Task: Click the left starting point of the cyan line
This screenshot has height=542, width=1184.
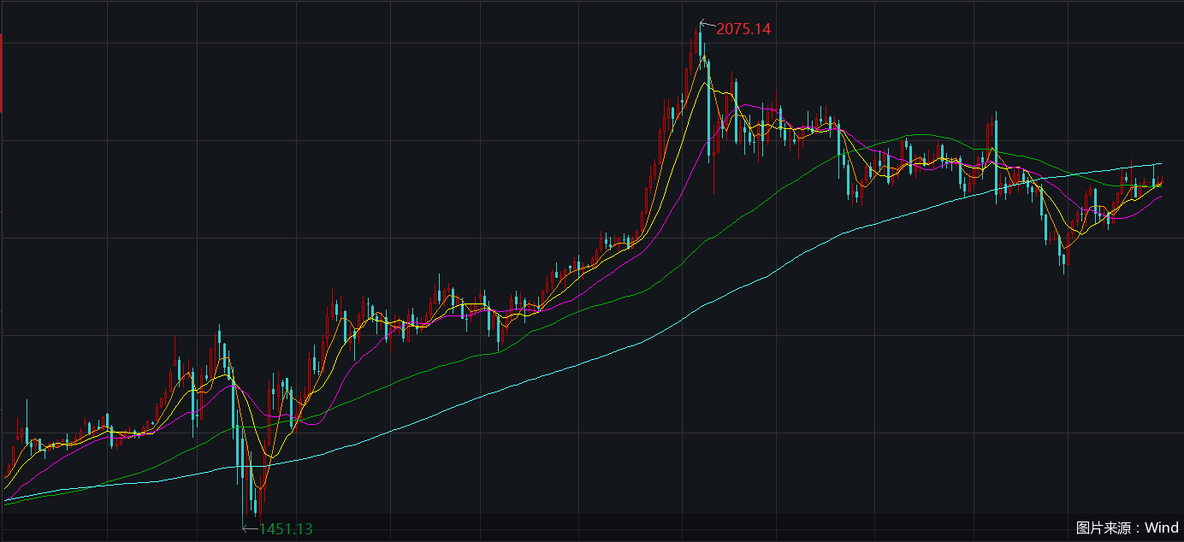Action: [5, 500]
